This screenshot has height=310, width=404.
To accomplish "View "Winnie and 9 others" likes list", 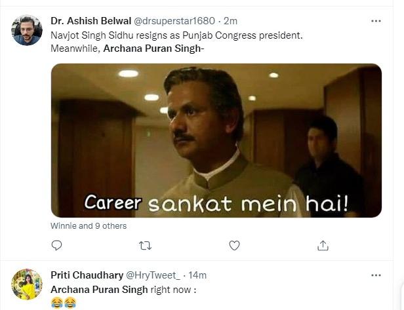I will tap(89, 226).
